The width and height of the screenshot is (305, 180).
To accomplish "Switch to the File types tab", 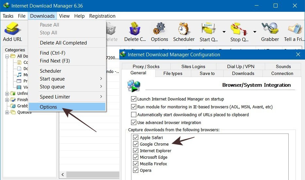I will tap(173, 73).
